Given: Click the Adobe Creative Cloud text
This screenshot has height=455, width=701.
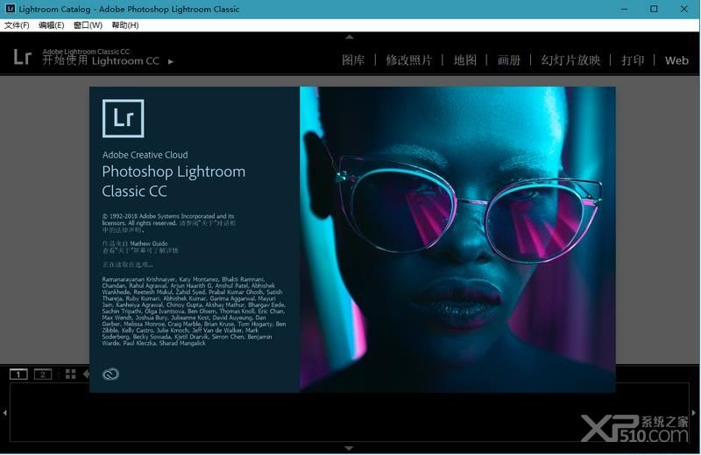Looking at the screenshot, I should pyautogui.click(x=145, y=155).
